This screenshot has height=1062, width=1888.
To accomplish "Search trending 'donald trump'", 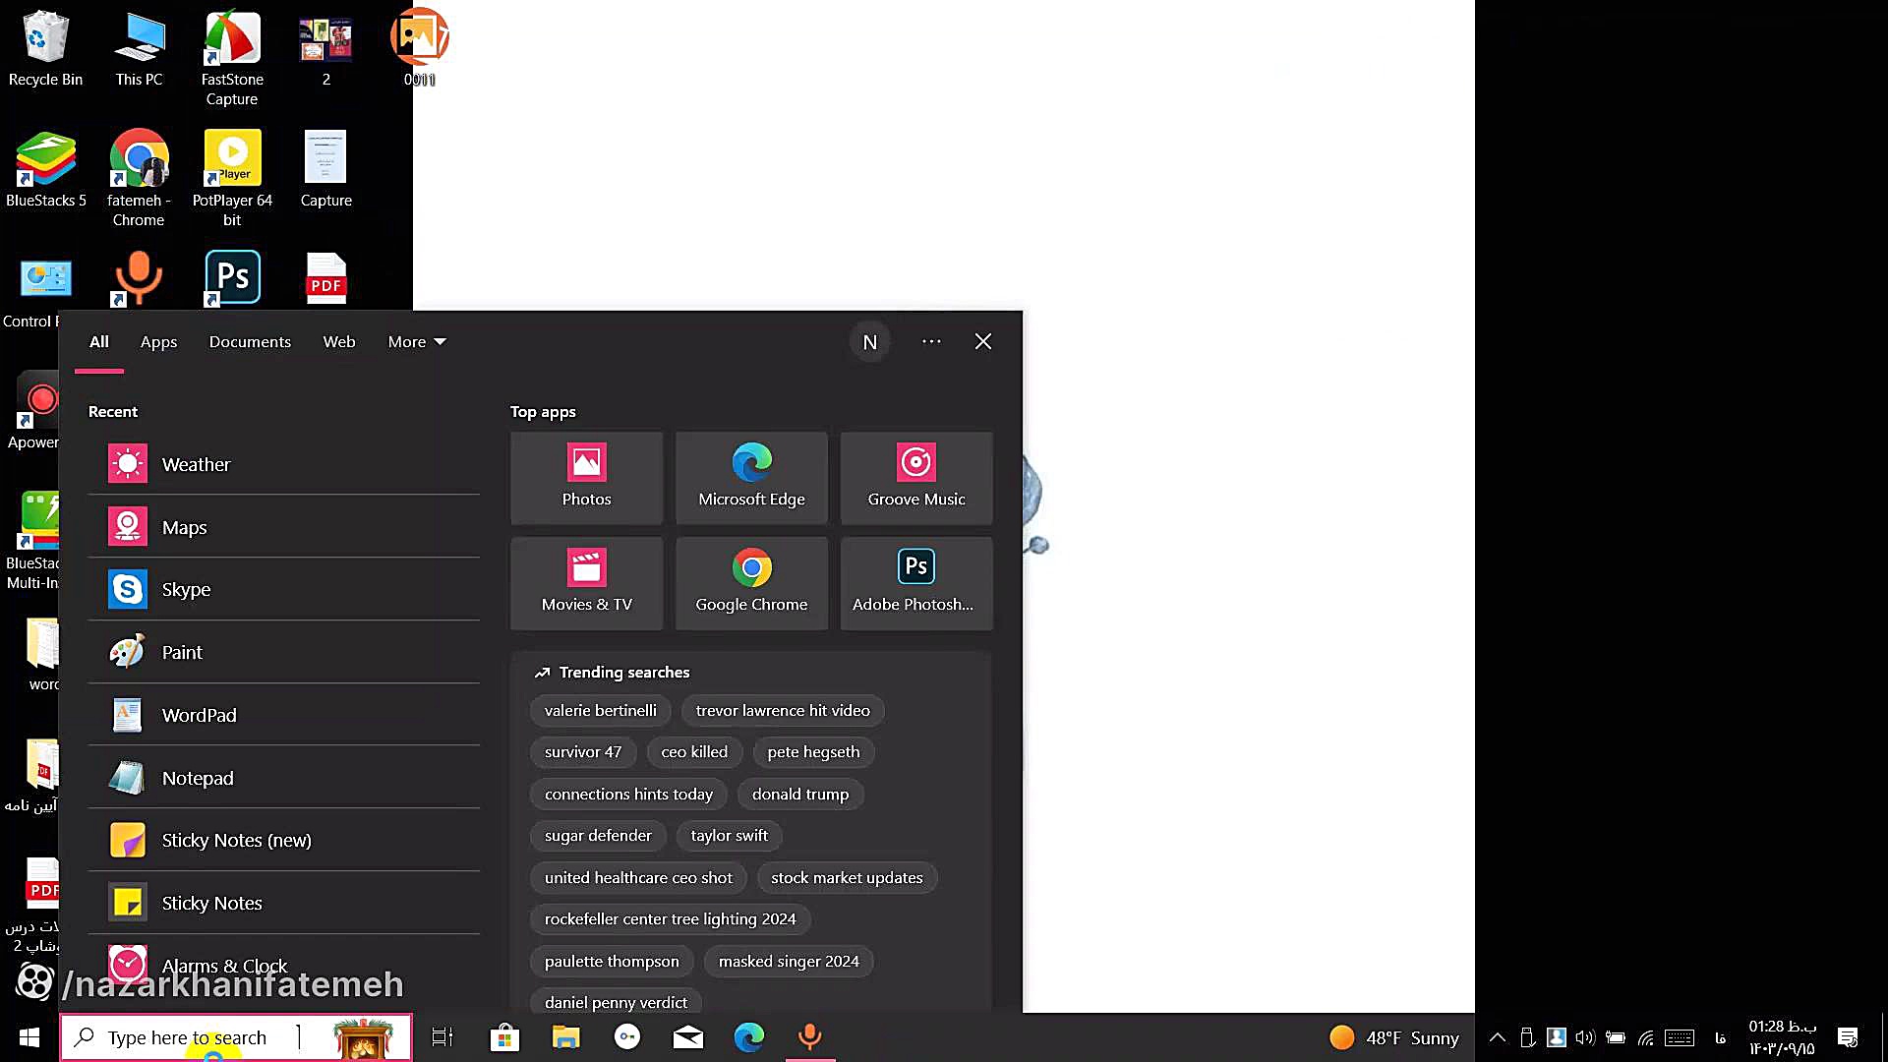I will (x=800, y=794).
